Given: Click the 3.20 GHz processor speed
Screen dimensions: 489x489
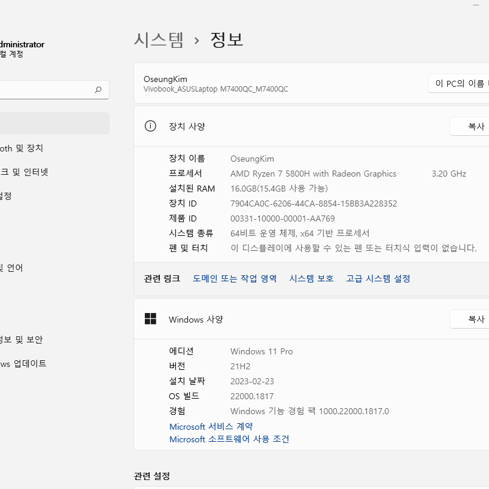Looking at the screenshot, I should click(x=449, y=174).
